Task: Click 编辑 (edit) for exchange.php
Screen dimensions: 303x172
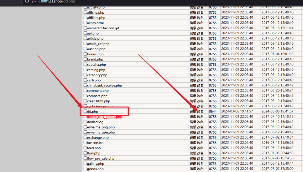Action: click(193, 138)
